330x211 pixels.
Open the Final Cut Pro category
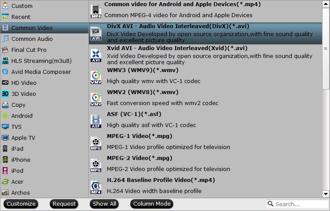coord(44,50)
